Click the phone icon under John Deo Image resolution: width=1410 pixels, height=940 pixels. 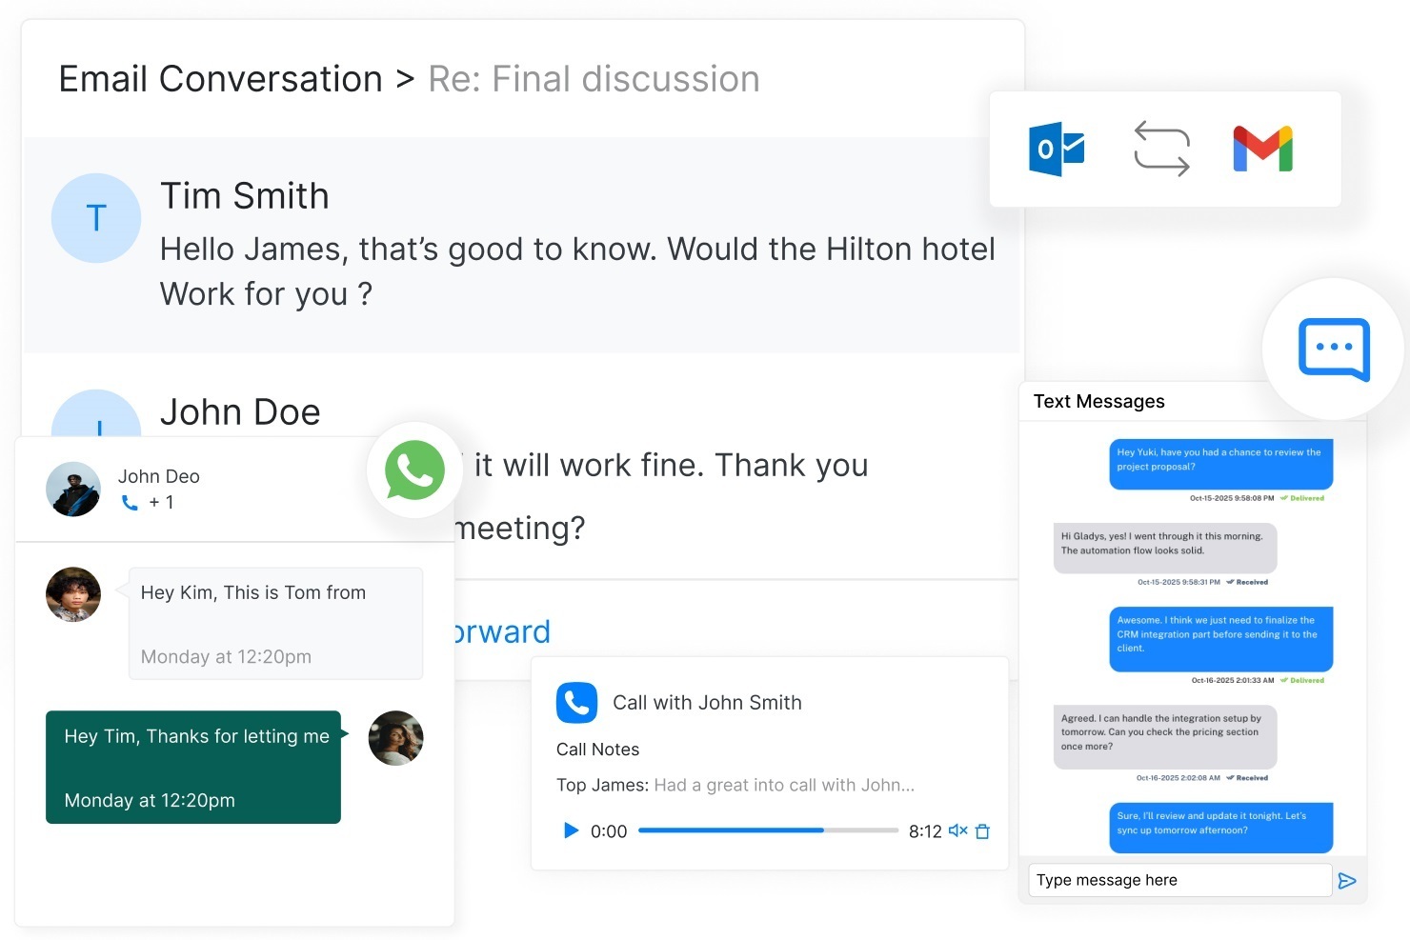point(130,503)
